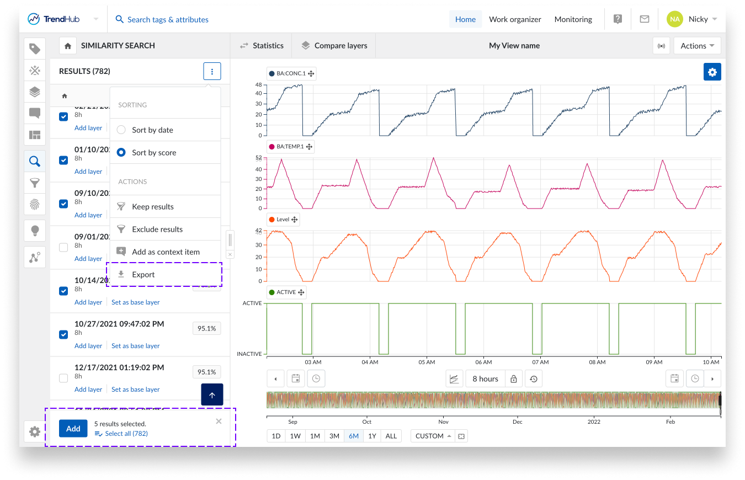This screenshot has width=745, height=480.
Task: Click the scroll-to-top arrow button
Action: [212, 394]
